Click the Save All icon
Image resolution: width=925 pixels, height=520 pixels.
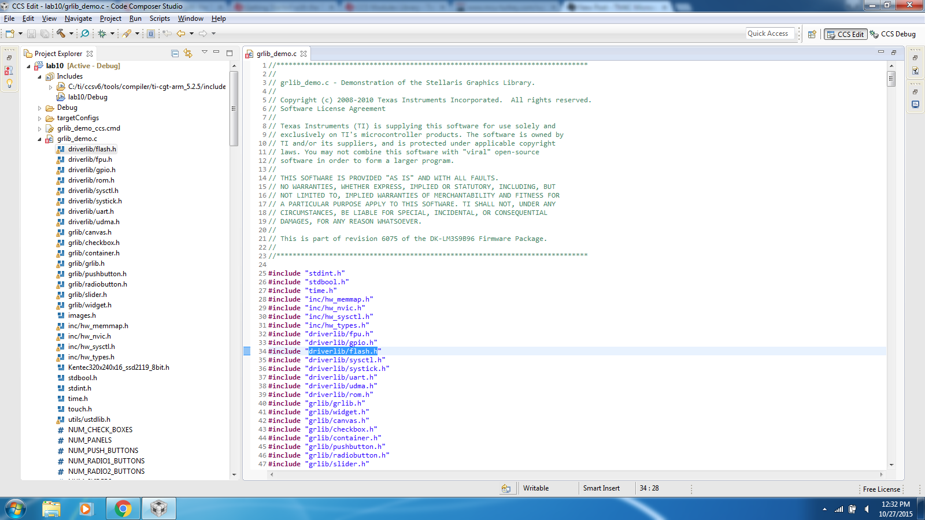click(45, 34)
